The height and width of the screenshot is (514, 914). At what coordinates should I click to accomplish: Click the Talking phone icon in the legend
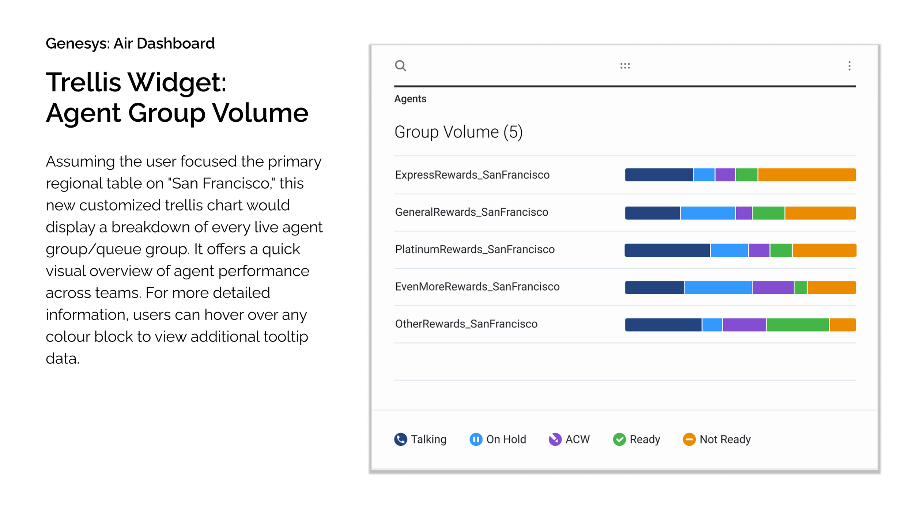pyautogui.click(x=400, y=439)
